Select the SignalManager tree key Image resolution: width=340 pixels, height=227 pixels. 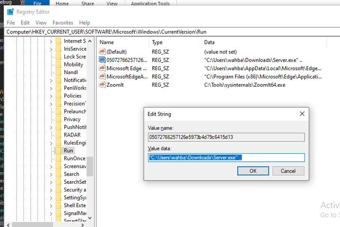click(x=75, y=213)
